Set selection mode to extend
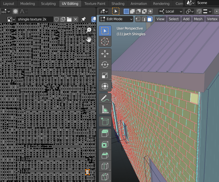The width and height of the screenshot is (219, 182). (132, 11)
